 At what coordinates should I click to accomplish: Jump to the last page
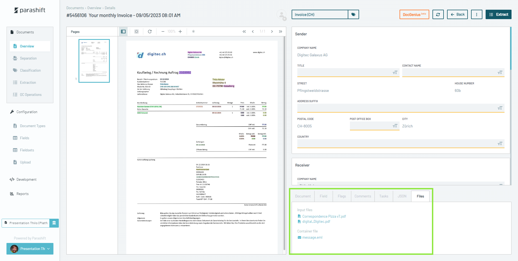[x=281, y=32]
